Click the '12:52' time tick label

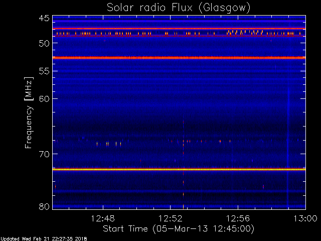tap(171, 218)
